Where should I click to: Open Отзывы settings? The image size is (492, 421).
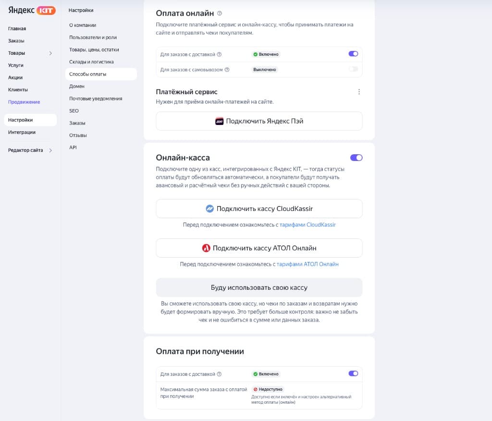point(78,136)
